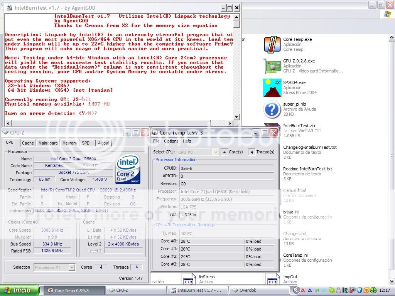The width and height of the screenshot is (395, 296).
Task: Click the green 24 temperature tray icon
Action: [x=317, y=290]
